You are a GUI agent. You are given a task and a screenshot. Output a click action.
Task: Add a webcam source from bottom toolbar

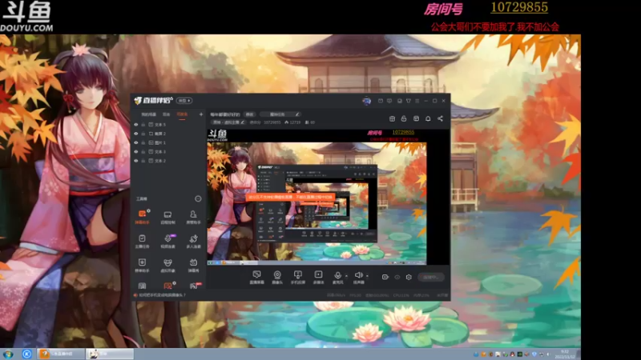pos(277,277)
